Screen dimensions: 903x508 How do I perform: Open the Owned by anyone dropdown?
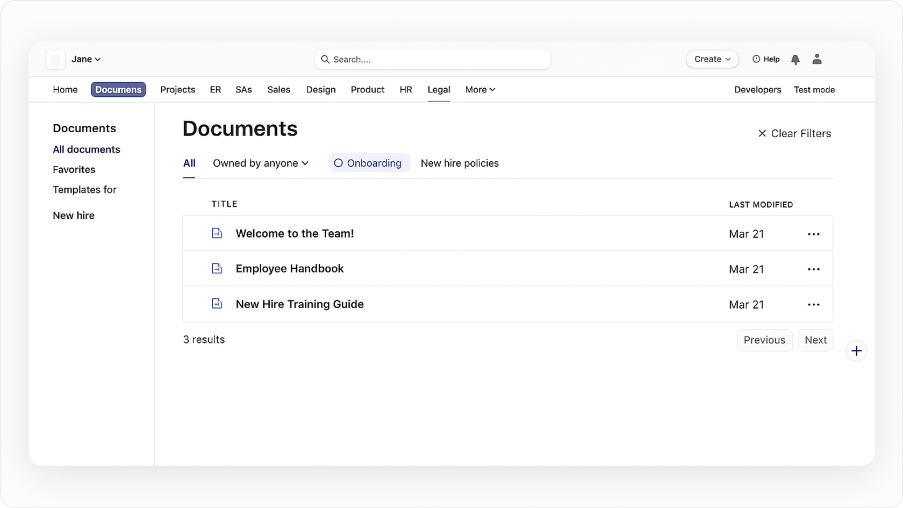[x=261, y=163]
